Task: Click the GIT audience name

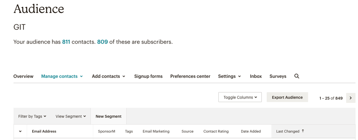Action: [x=19, y=27]
